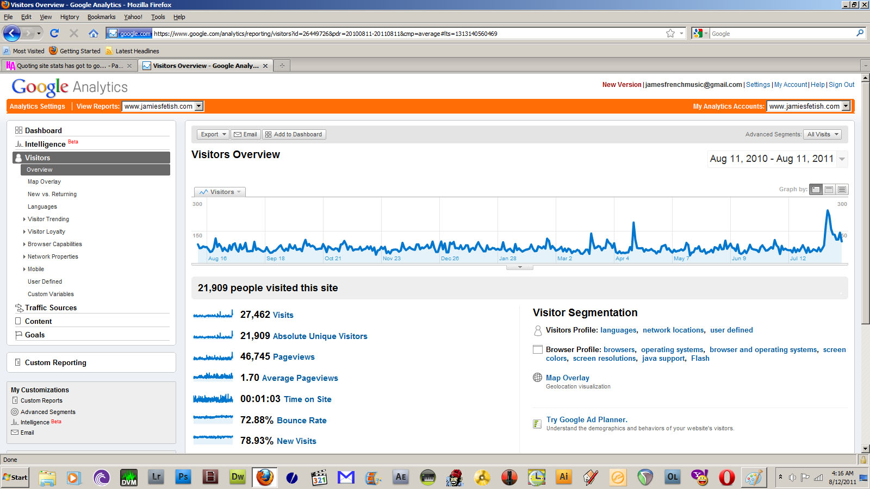This screenshot has height=489, width=870.
Task: Click Add to Dashboard button
Action: click(294, 134)
